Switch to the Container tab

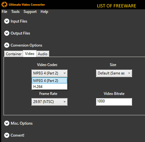coord(14,54)
